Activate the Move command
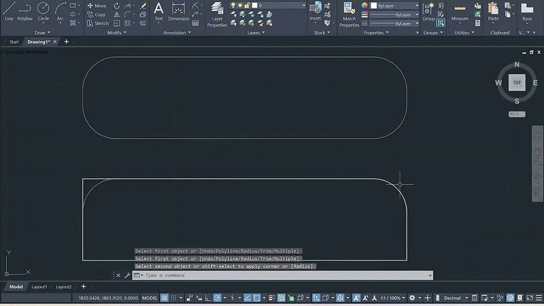Viewport: 544px width, 306px height. [x=97, y=5]
